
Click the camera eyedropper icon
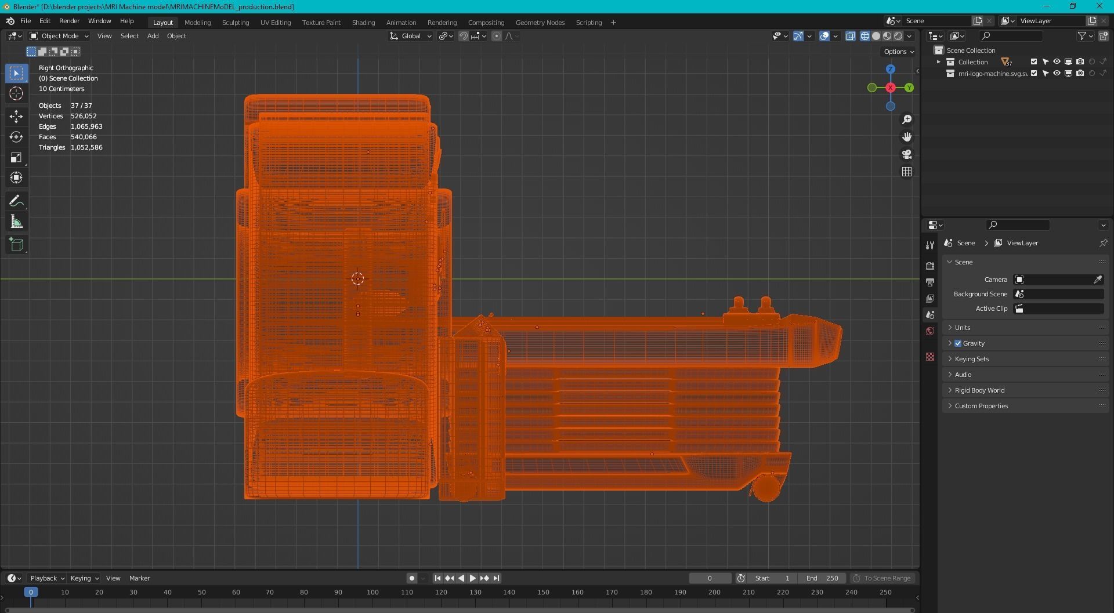(x=1098, y=280)
